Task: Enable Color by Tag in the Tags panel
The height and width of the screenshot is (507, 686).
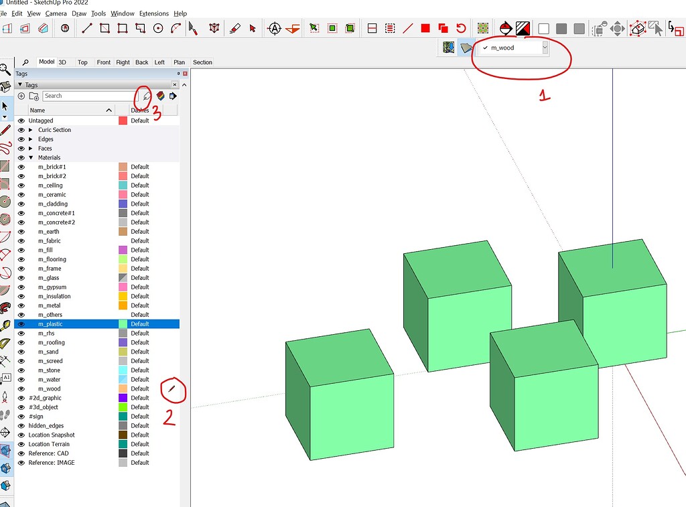Action: coord(161,96)
